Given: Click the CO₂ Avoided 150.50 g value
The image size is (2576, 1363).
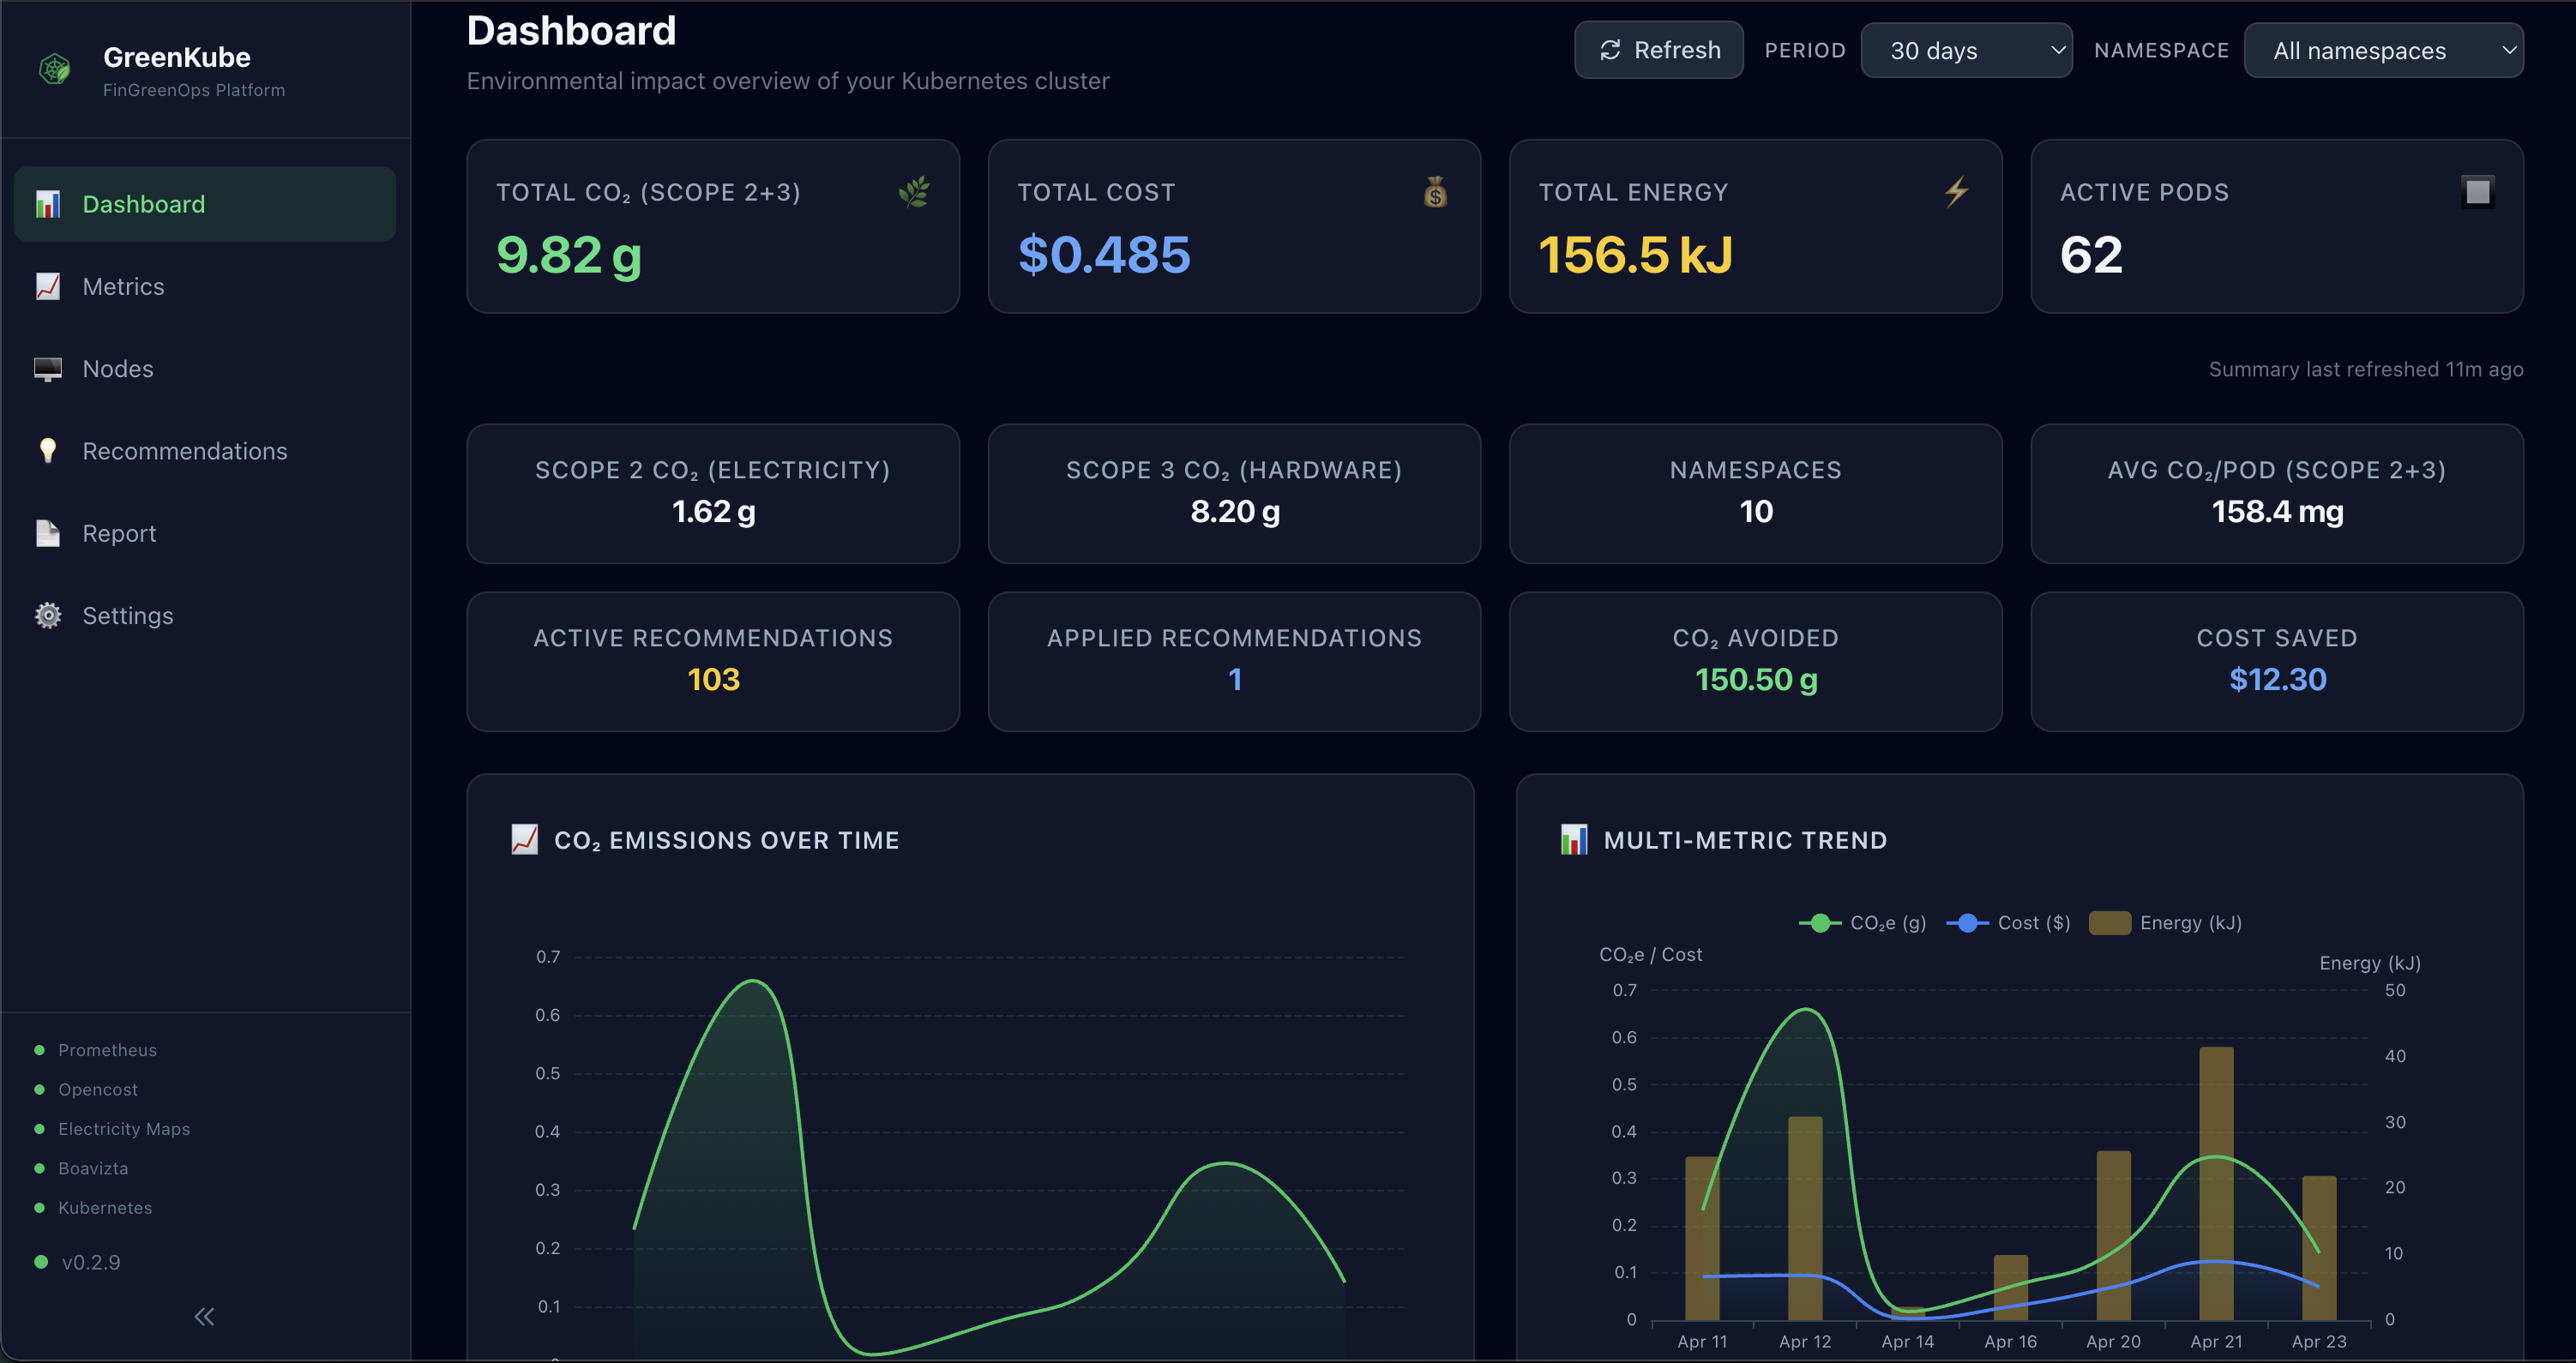Looking at the screenshot, I should pyautogui.click(x=1756, y=679).
